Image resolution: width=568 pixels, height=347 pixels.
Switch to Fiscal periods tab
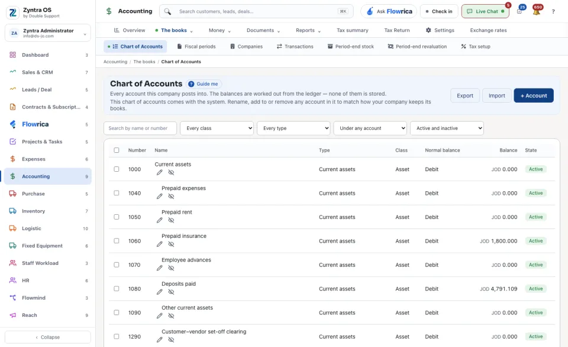[x=196, y=46]
